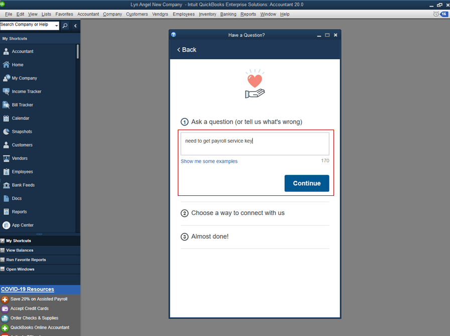Screen dimensions: 450x336
Task: Open the Favorites menu
Action: coord(64,14)
